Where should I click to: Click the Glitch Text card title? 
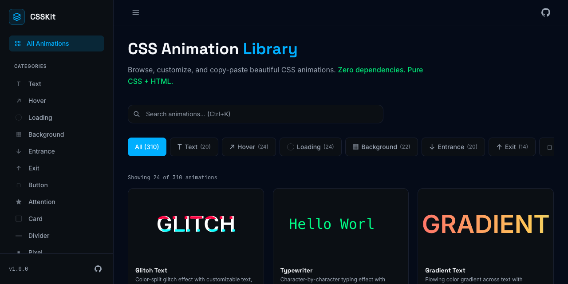coord(151,270)
